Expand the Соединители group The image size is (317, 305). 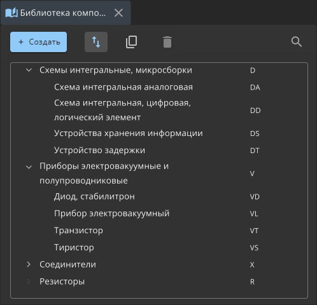click(29, 264)
